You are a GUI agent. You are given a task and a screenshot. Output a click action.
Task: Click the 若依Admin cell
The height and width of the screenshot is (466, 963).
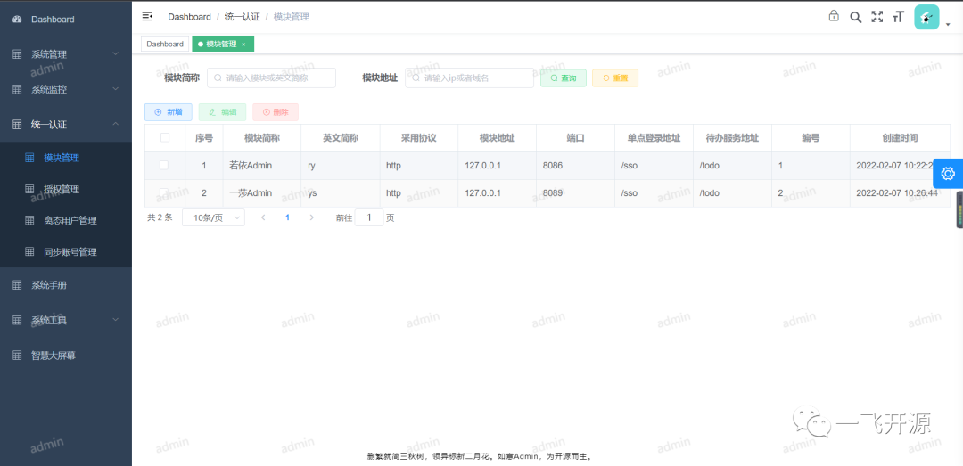(262, 165)
